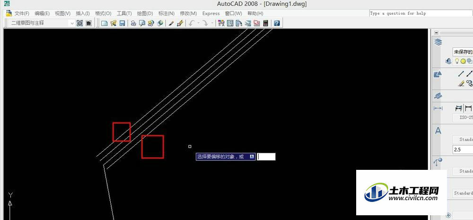This screenshot has height=220, width=473.
Task: Toggle layer freeze sun icon
Action: pos(463,61)
